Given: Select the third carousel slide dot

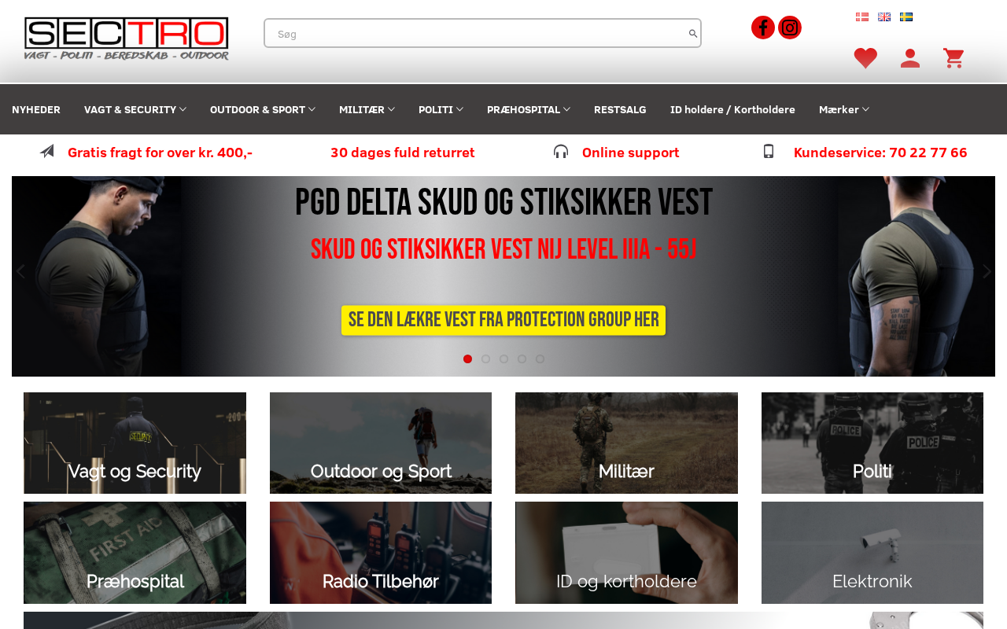Looking at the screenshot, I should [x=503, y=359].
